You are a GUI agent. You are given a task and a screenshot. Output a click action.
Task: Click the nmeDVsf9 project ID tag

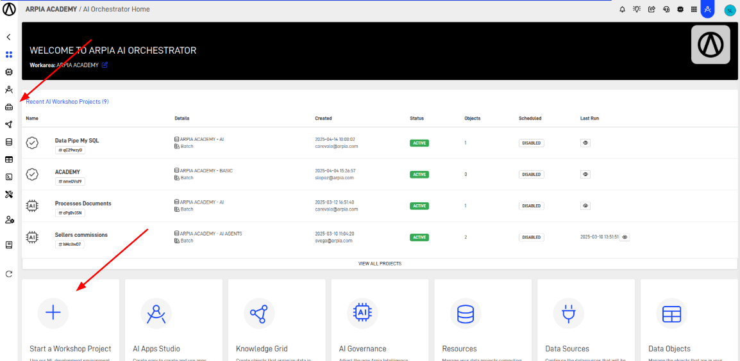pyautogui.click(x=71, y=181)
